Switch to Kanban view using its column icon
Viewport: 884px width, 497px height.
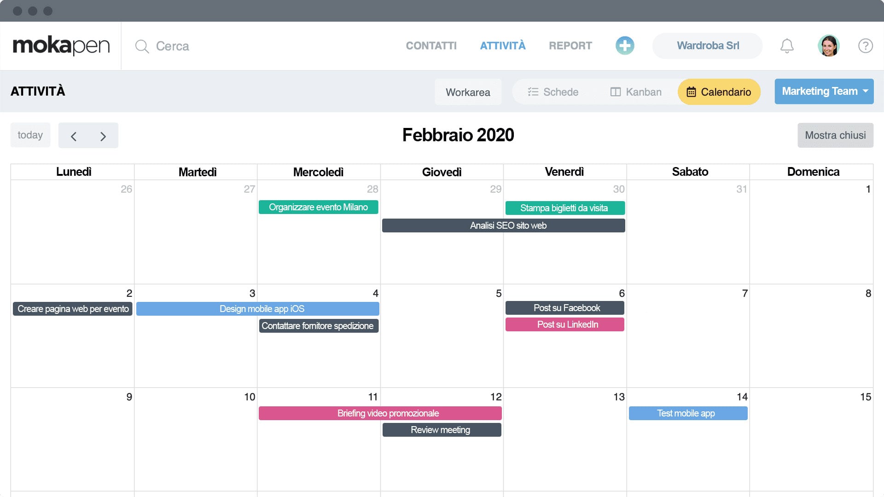point(616,92)
